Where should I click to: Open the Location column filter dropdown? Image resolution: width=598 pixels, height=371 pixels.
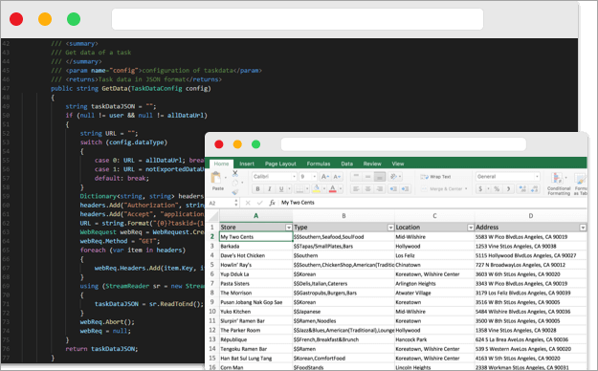coord(471,228)
